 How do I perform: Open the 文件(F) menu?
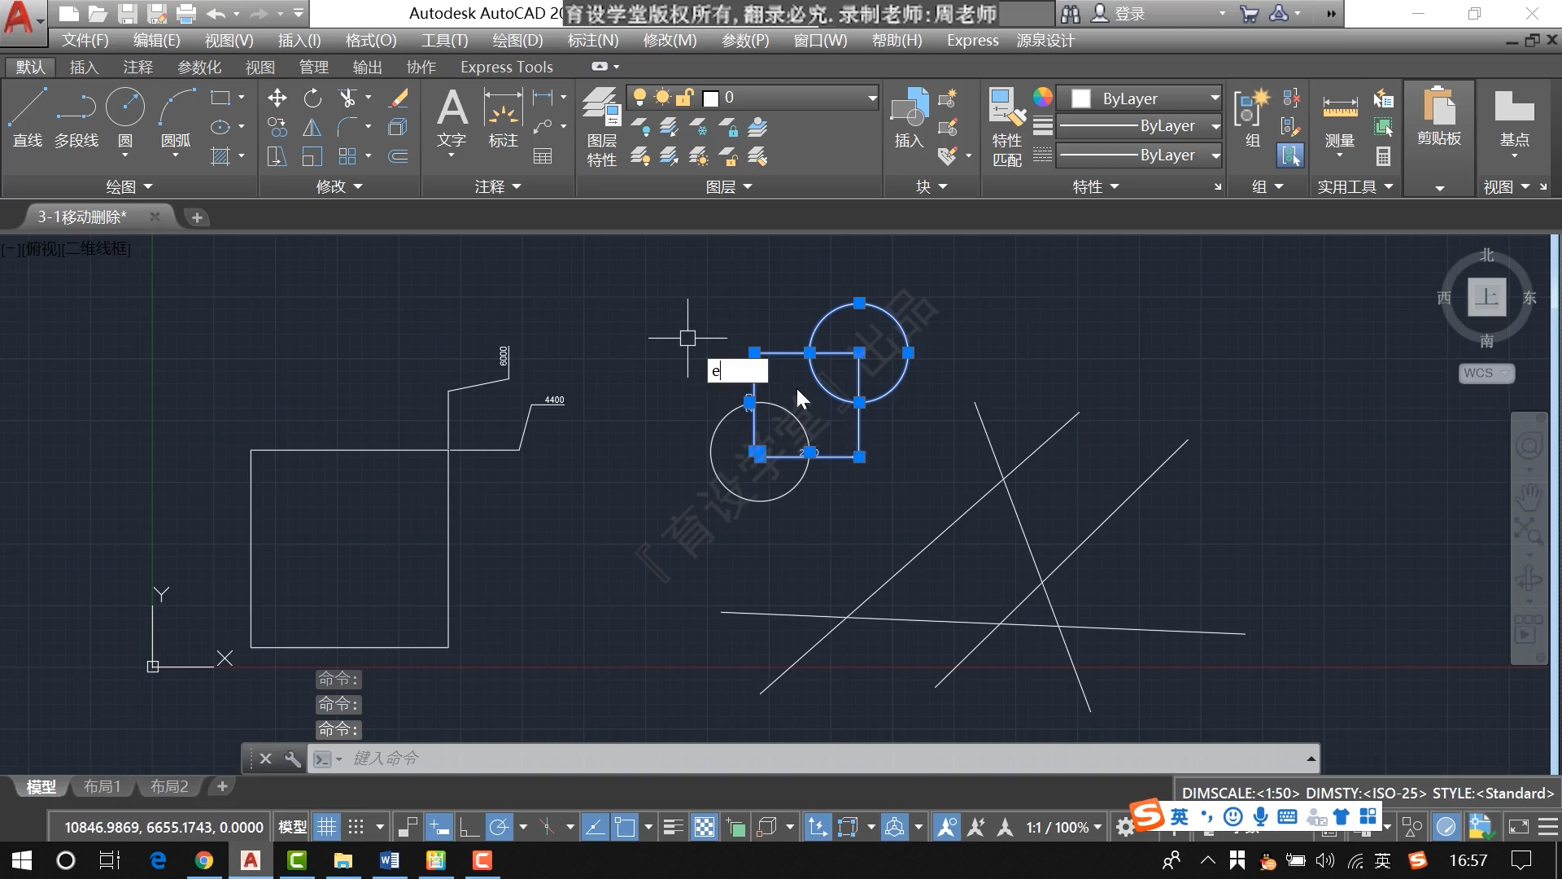85,40
